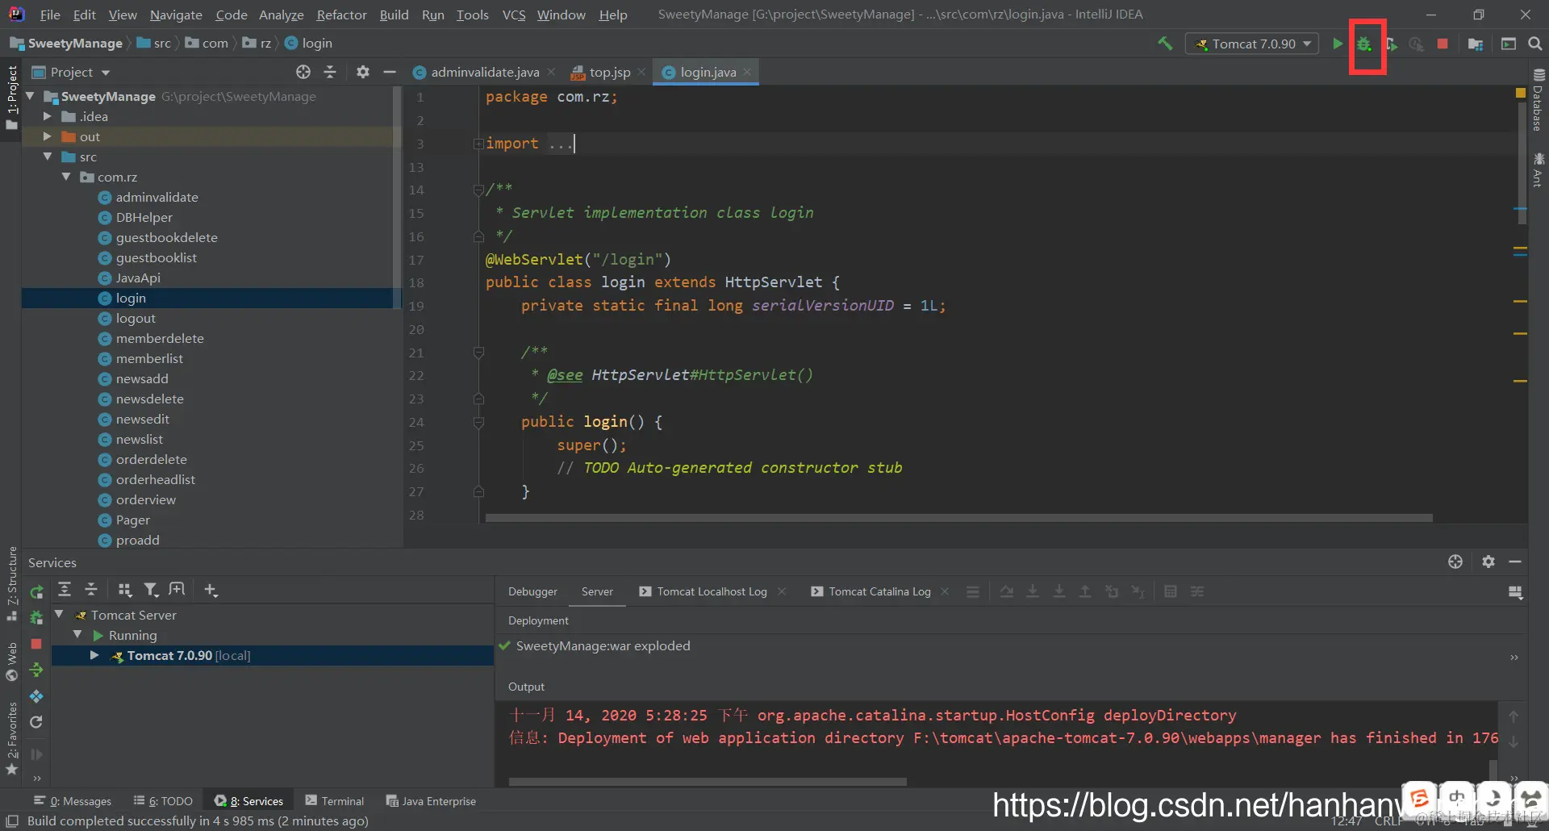The image size is (1549, 831).
Task: Start debugging with the green bug icon
Action: tap(1364, 44)
